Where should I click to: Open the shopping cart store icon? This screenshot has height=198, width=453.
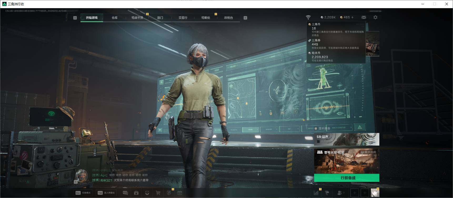pyautogui.click(x=158, y=193)
